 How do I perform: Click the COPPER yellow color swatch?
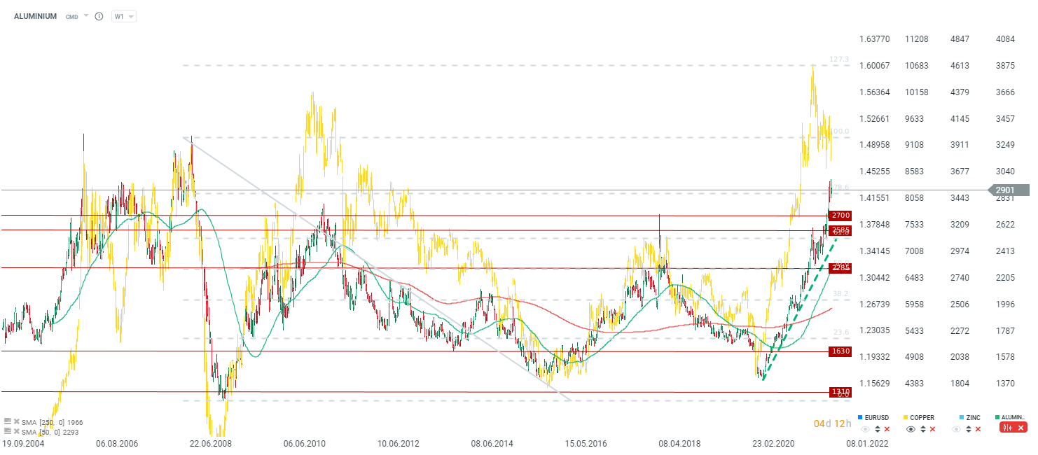[x=906, y=417]
